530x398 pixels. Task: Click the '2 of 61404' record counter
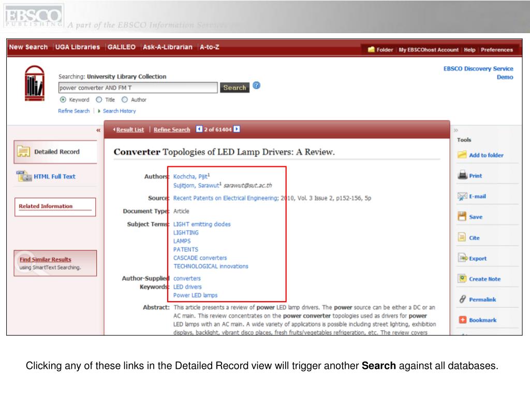[x=218, y=129]
